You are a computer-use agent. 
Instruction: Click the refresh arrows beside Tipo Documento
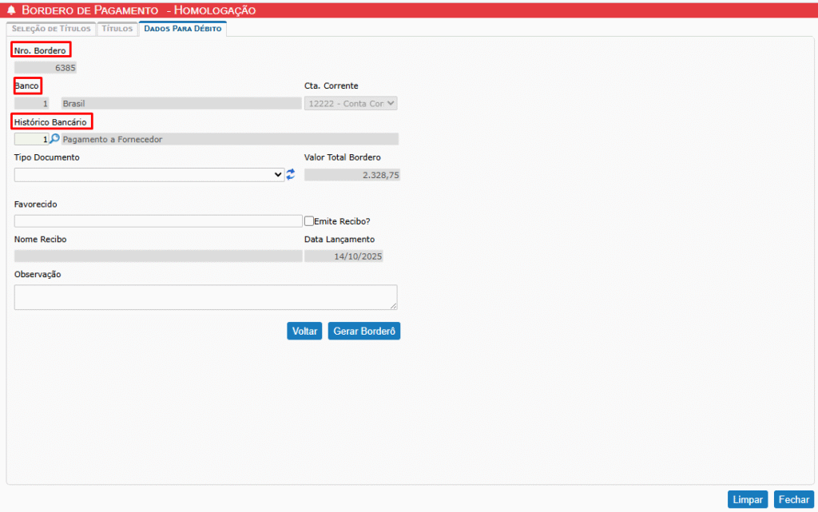(291, 174)
